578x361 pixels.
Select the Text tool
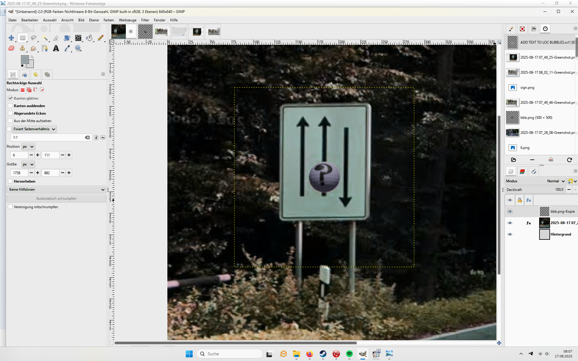pyautogui.click(x=56, y=48)
